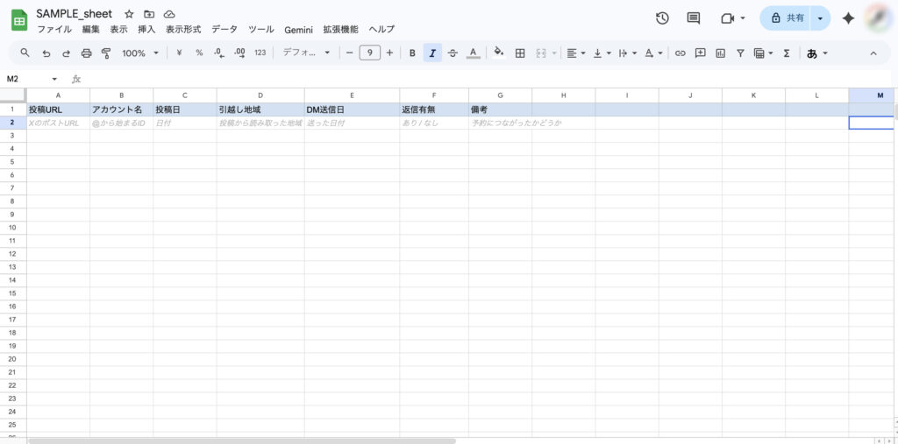Increase decimal places

point(239,53)
